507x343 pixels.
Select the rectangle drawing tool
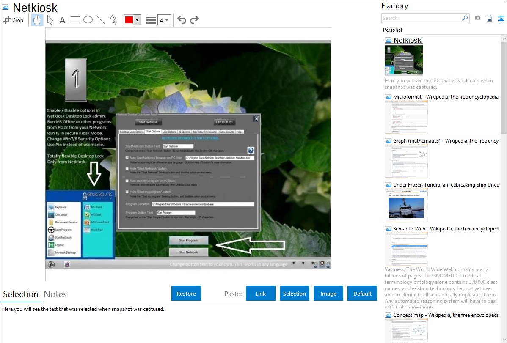tap(75, 20)
